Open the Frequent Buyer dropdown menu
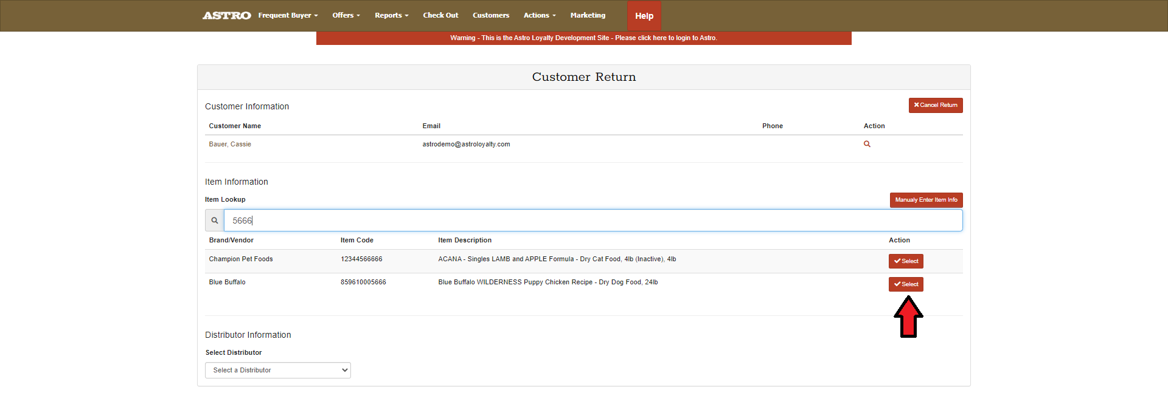 288,16
